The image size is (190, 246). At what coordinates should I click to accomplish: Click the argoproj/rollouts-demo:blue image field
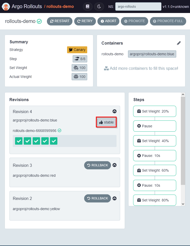tap(152, 54)
